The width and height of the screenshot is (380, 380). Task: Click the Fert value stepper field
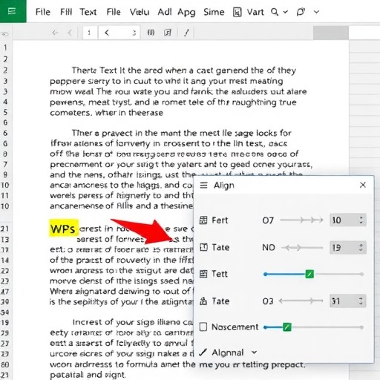[x=348, y=220]
